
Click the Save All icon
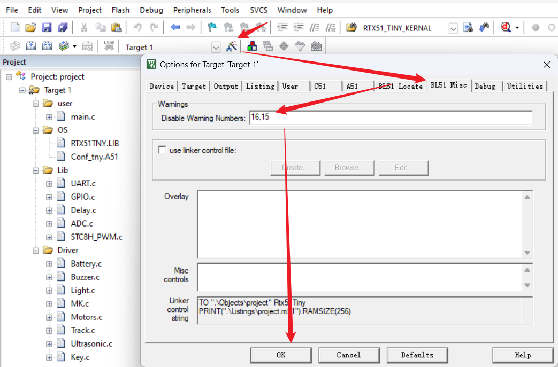click(x=63, y=27)
